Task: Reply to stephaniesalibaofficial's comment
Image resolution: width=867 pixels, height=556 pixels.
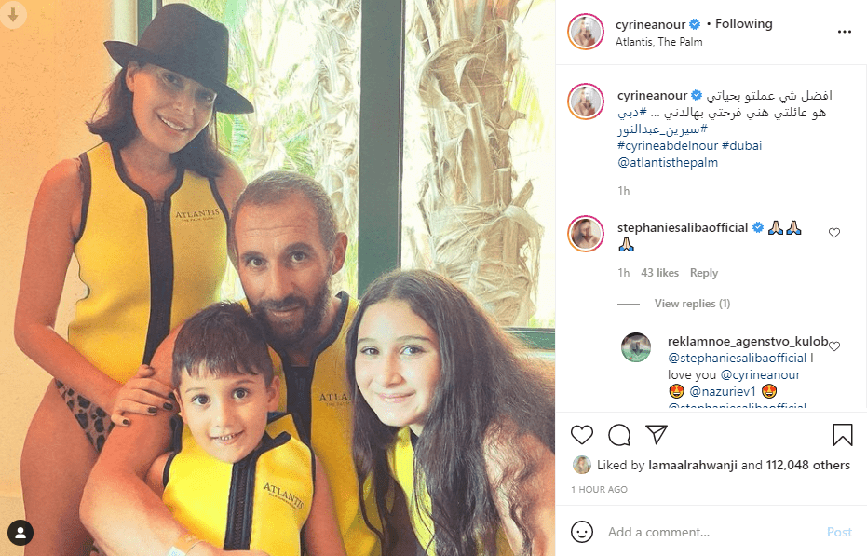Action: pos(703,273)
